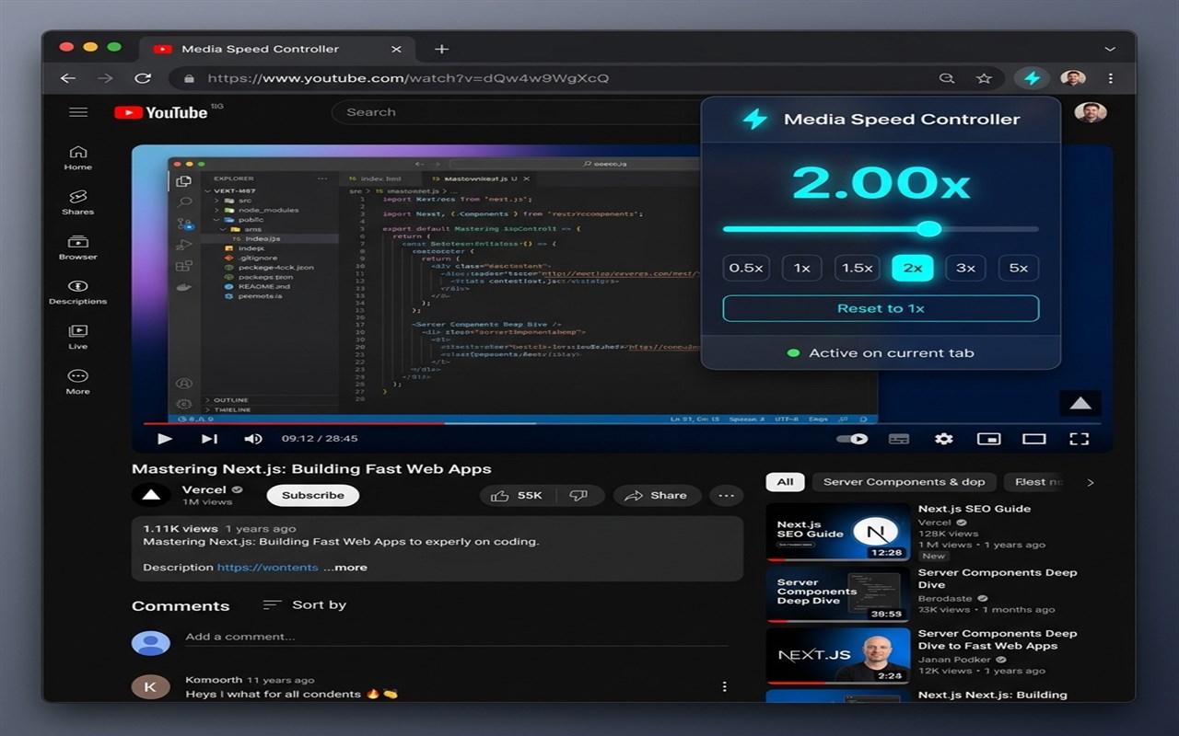Screen dimensions: 1179x736
Task: Enter fullscreen mode
Action: tap(1080, 439)
